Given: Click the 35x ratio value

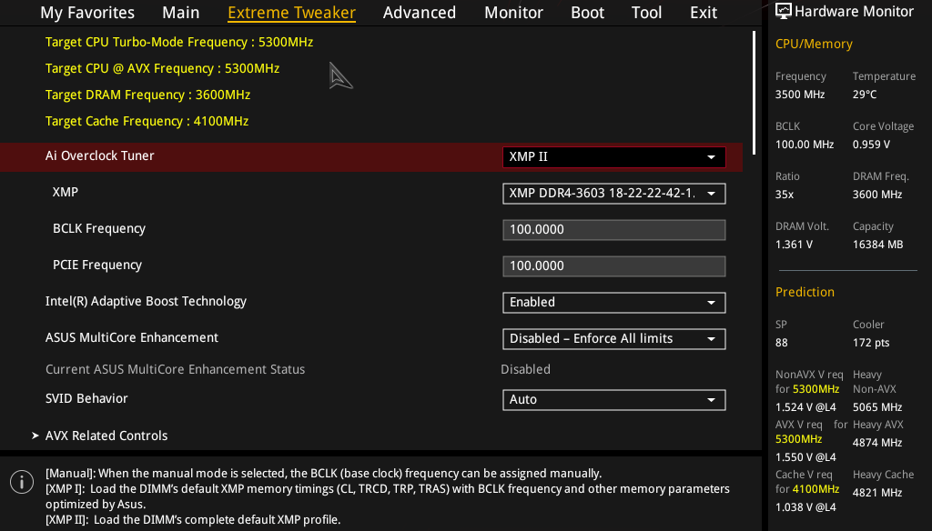Looking at the screenshot, I should click(785, 195).
